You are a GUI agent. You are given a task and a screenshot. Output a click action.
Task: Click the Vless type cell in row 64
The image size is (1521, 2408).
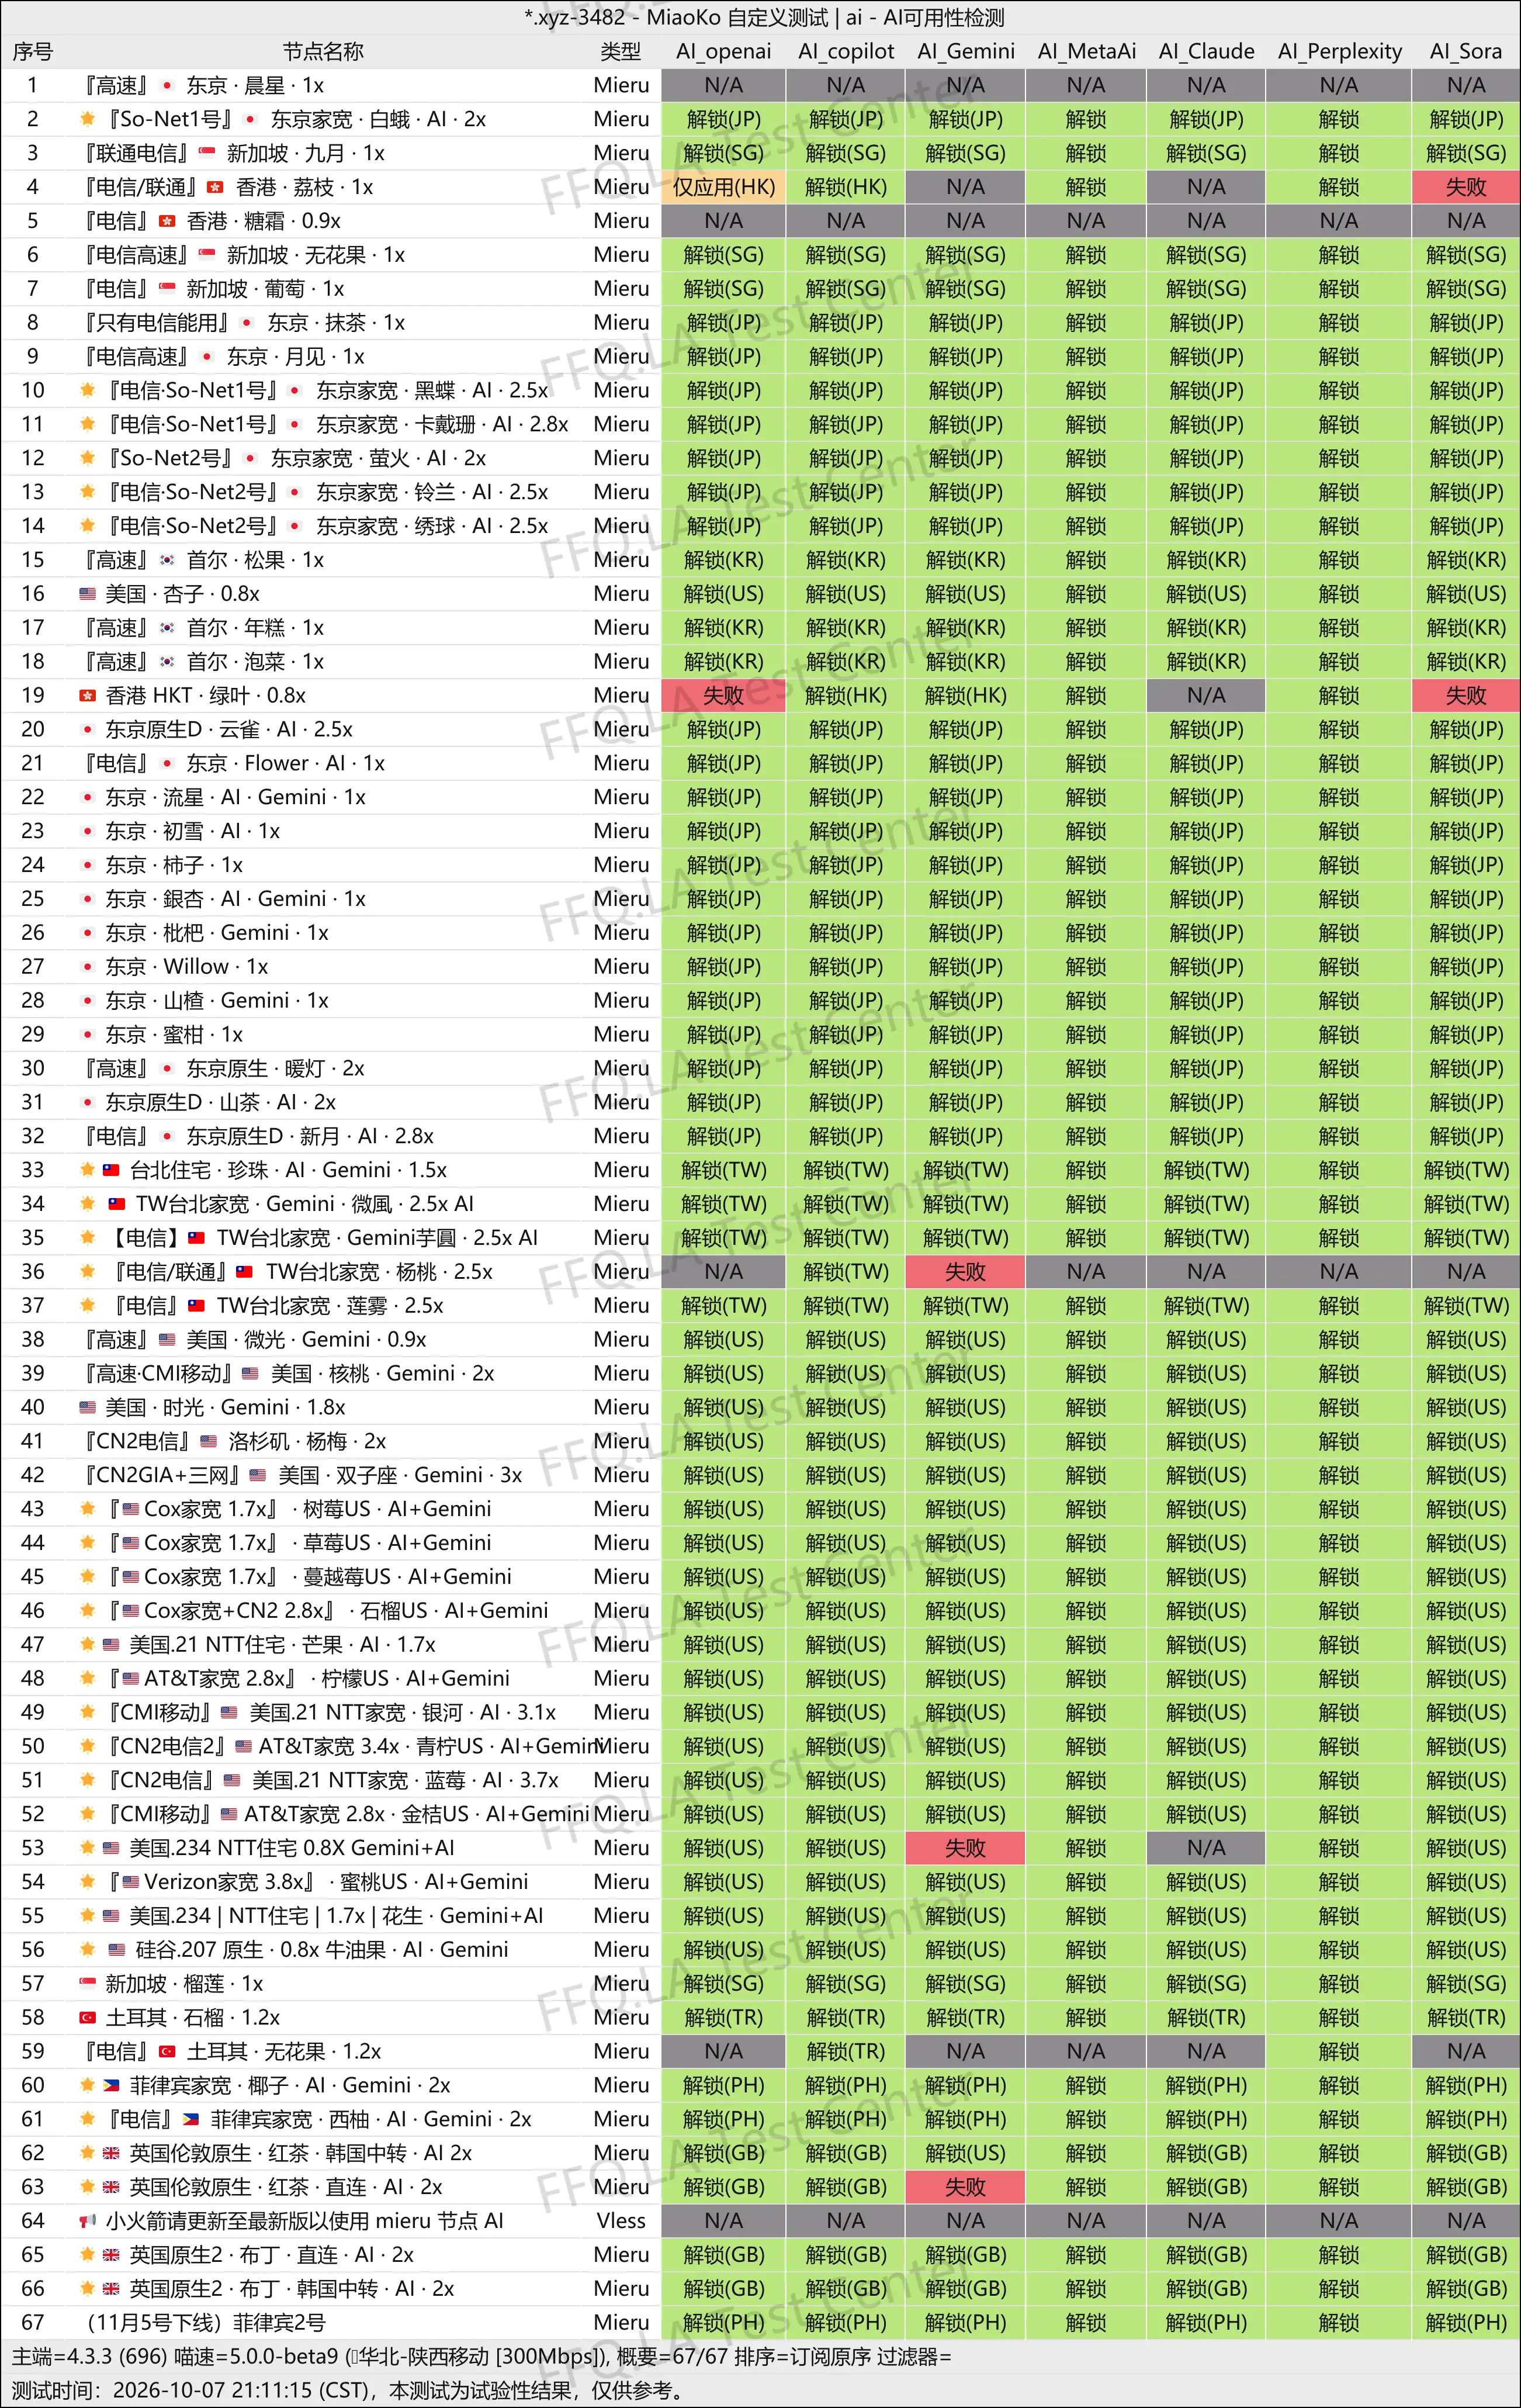[621, 2221]
